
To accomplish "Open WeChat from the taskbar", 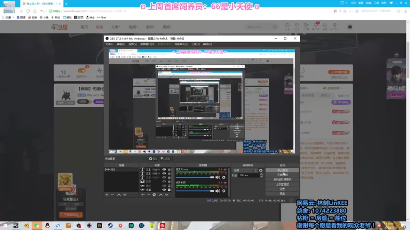I will click(x=37, y=225).
